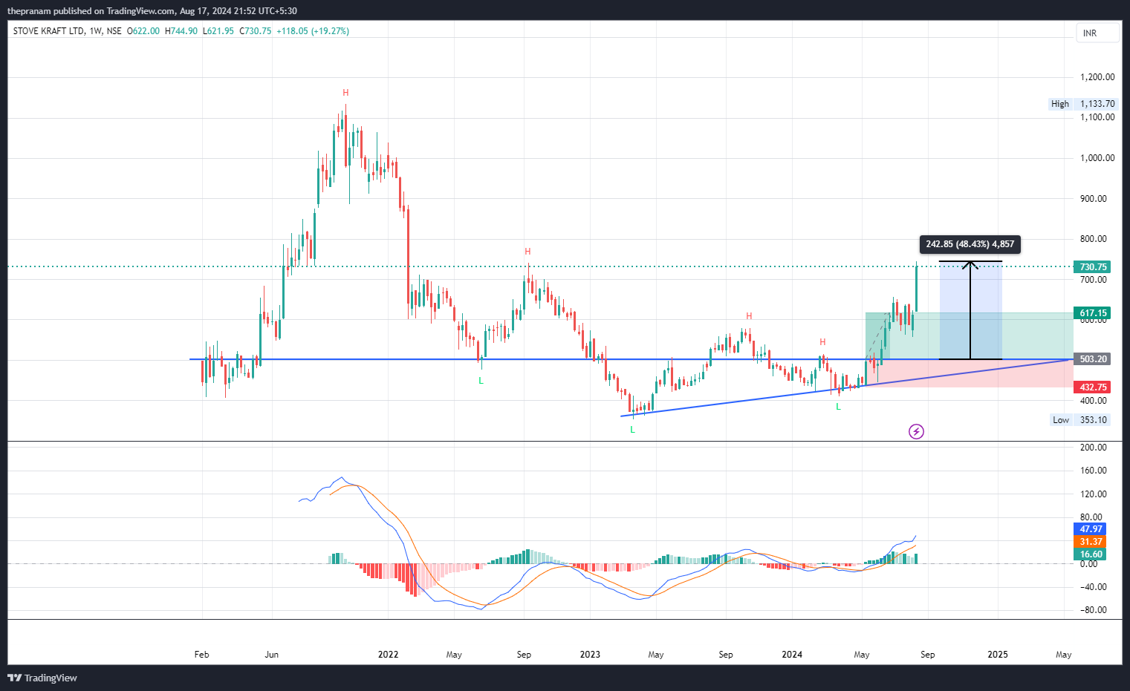Click the +118.05 (+19.27%) change value
The height and width of the screenshot is (691, 1130).
click(x=313, y=31)
